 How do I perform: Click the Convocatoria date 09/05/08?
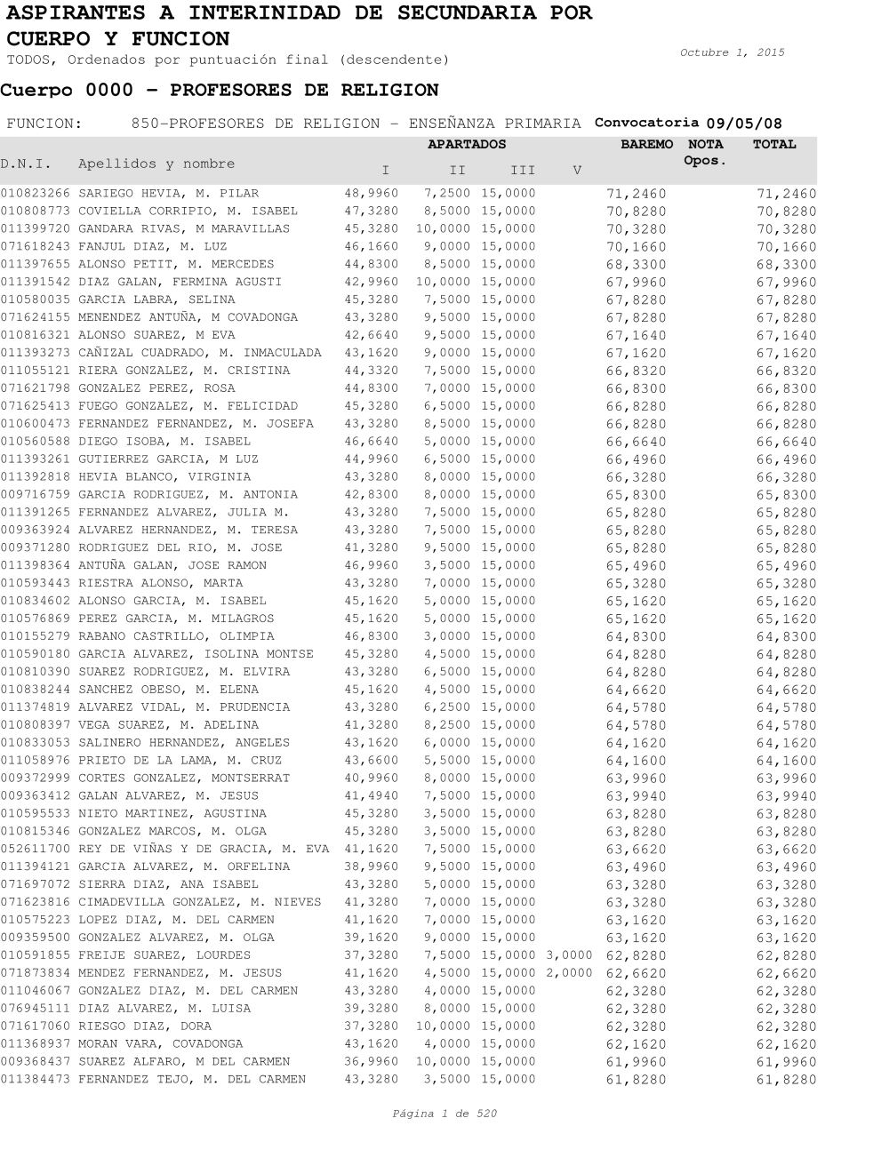point(743,124)
